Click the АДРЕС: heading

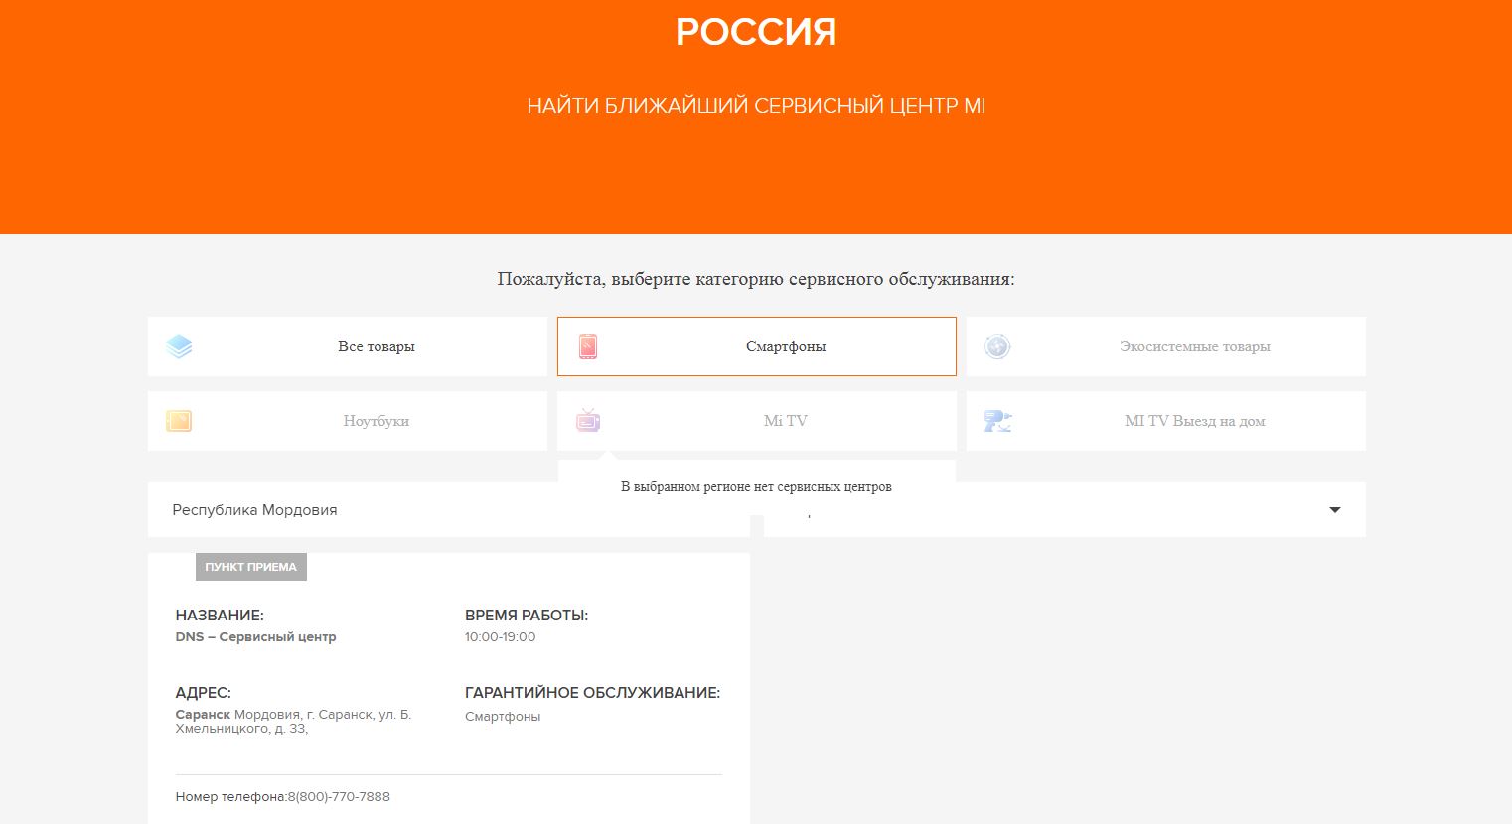pos(204,693)
